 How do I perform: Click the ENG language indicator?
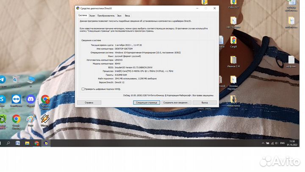pos(282,143)
